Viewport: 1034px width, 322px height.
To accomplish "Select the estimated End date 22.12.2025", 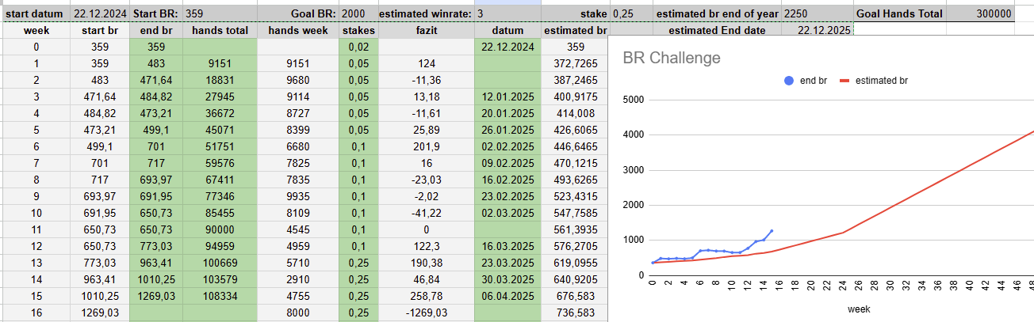I will point(818,30).
